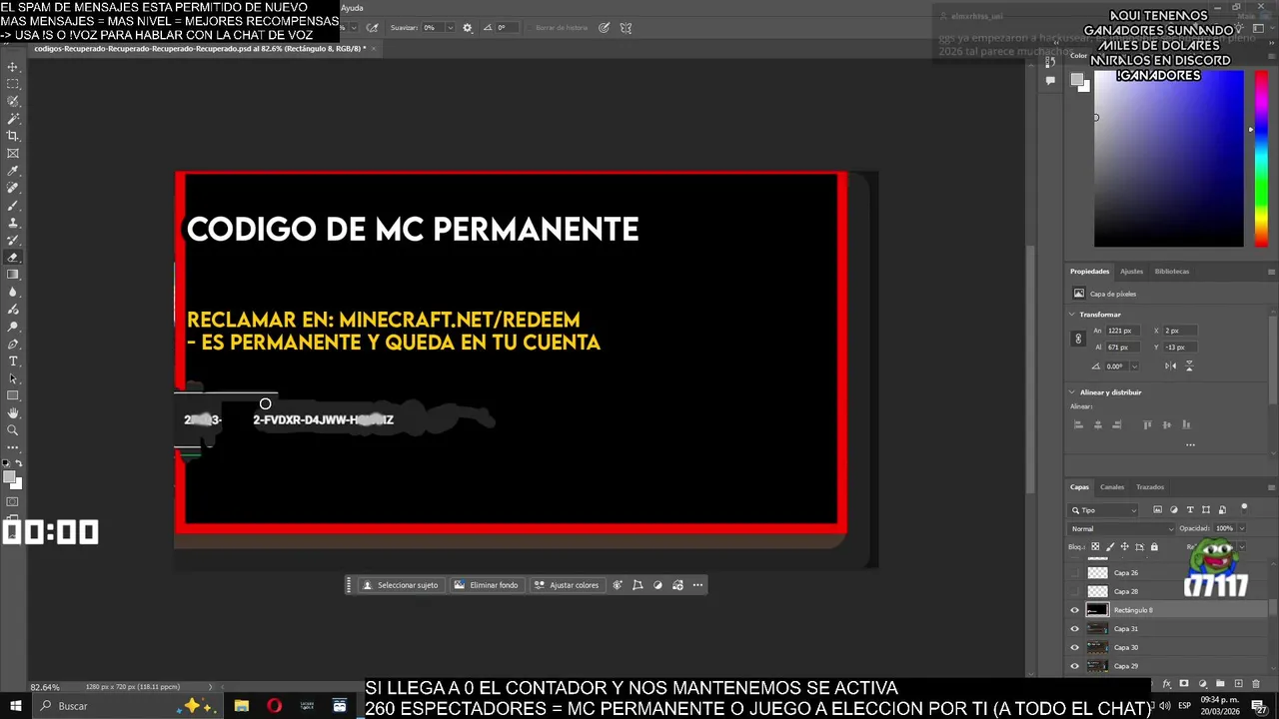Select the Rectangular Marquee tool
Image resolution: width=1279 pixels, height=719 pixels.
tap(13, 84)
